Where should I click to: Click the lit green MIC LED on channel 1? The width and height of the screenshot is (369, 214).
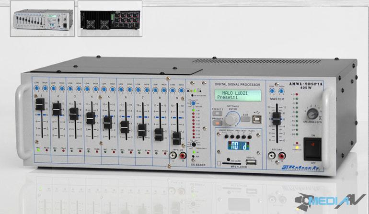click(38, 150)
